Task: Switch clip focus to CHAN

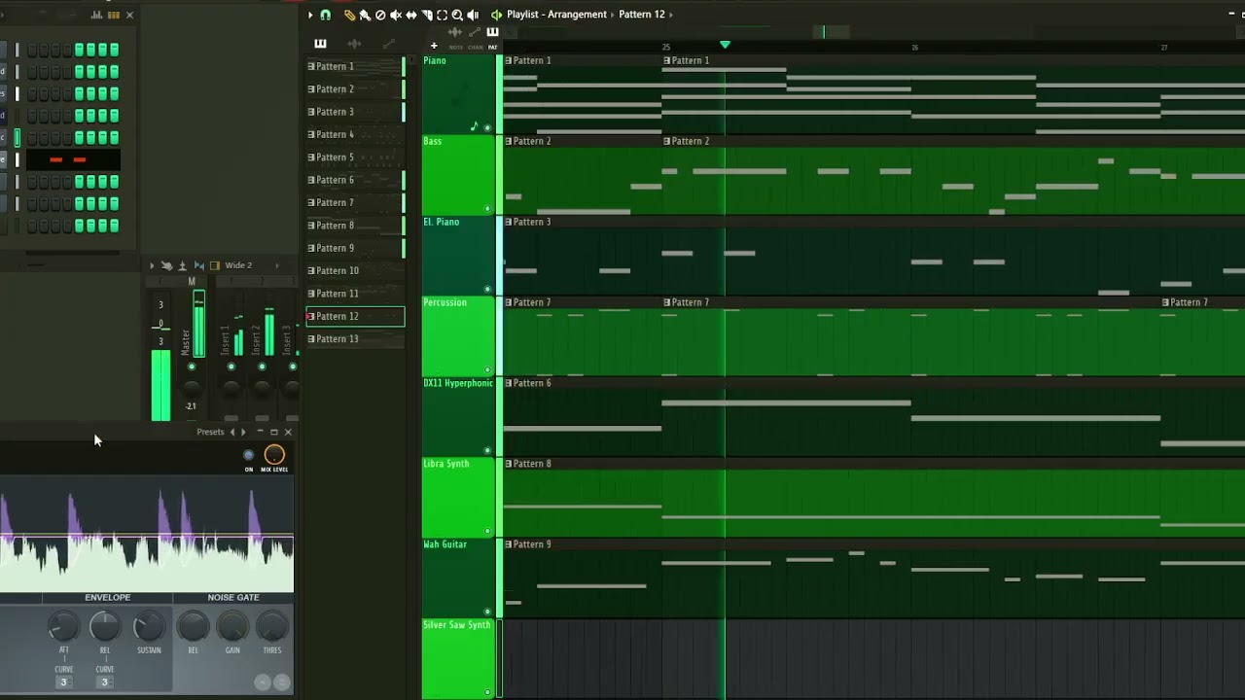Action: (475, 47)
